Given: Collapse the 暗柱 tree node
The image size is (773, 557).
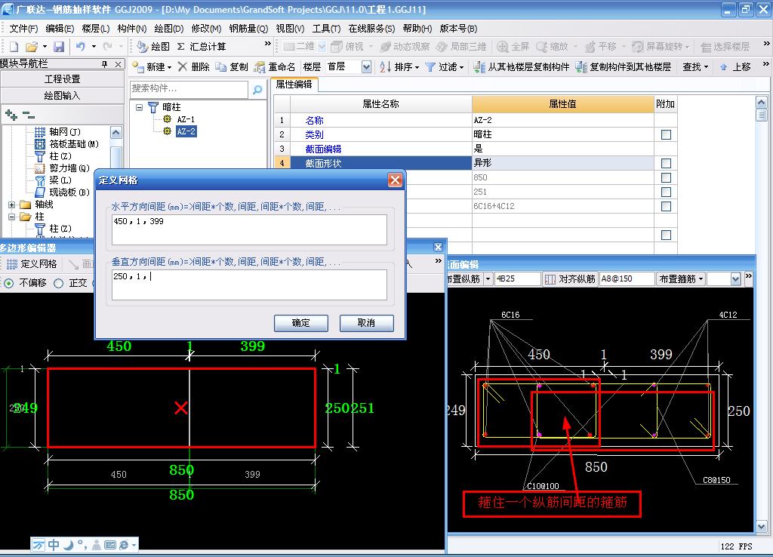Looking at the screenshot, I should pos(140,107).
